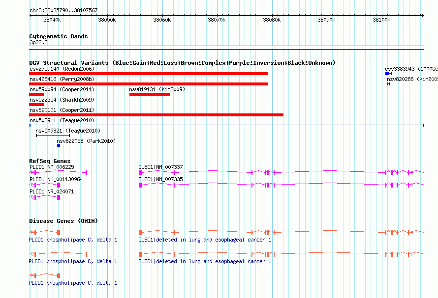Click the red loss bar under nsv819131
The image size is (438, 298).
coord(150,94)
